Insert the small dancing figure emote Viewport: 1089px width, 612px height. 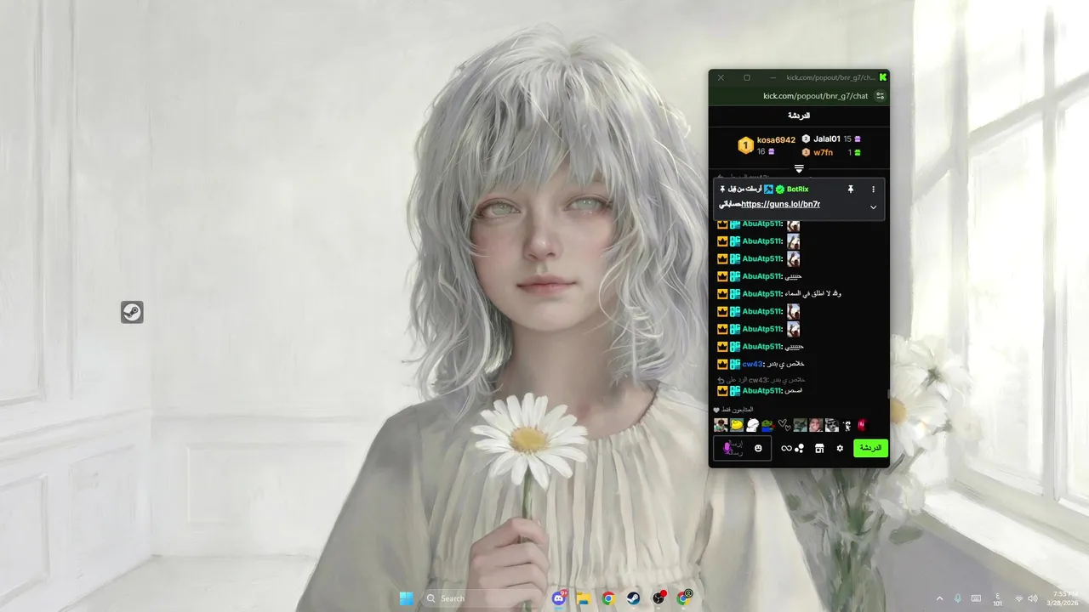coord(847,425)
